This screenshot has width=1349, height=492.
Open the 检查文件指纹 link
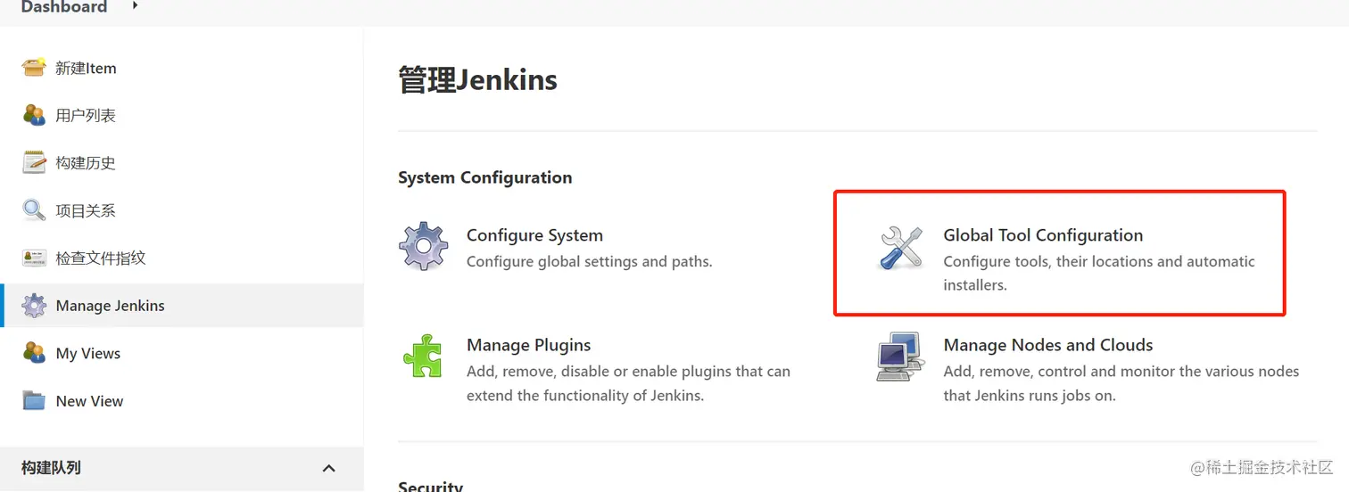[x=101, y=258]
